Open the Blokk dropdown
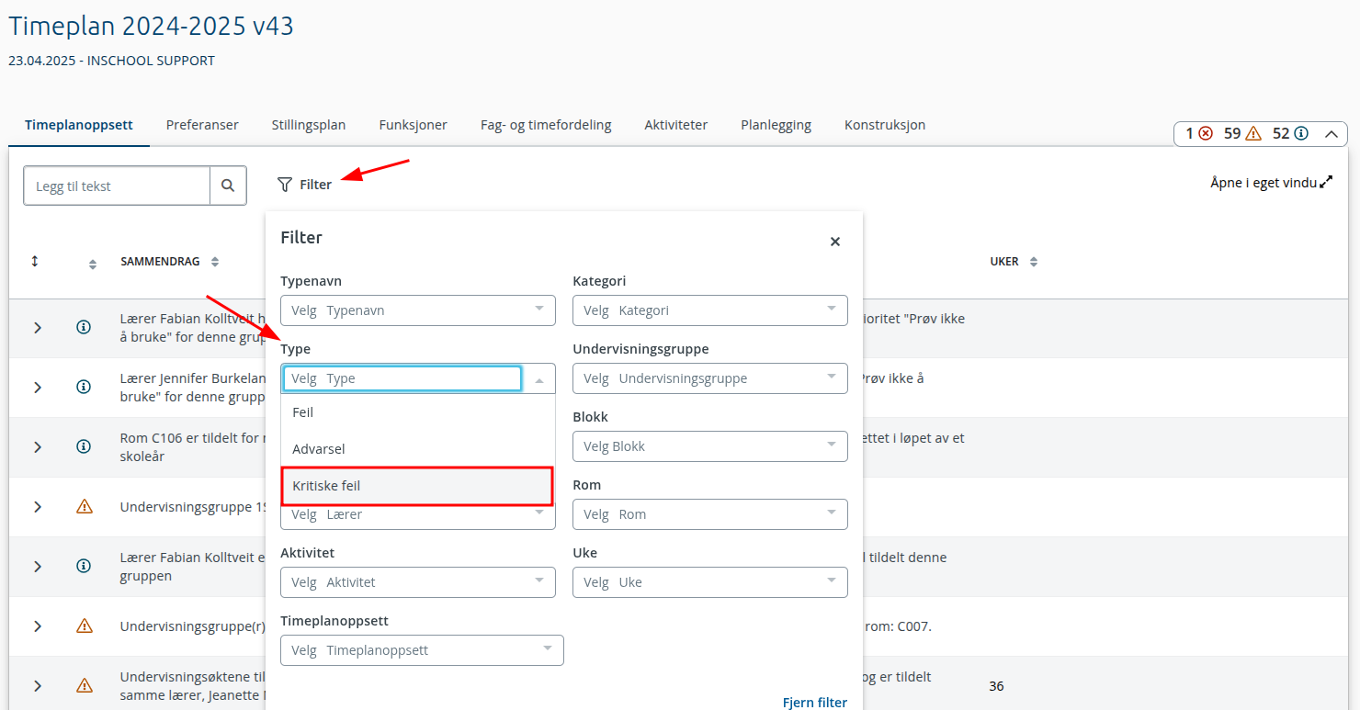 tap(710, 446)
